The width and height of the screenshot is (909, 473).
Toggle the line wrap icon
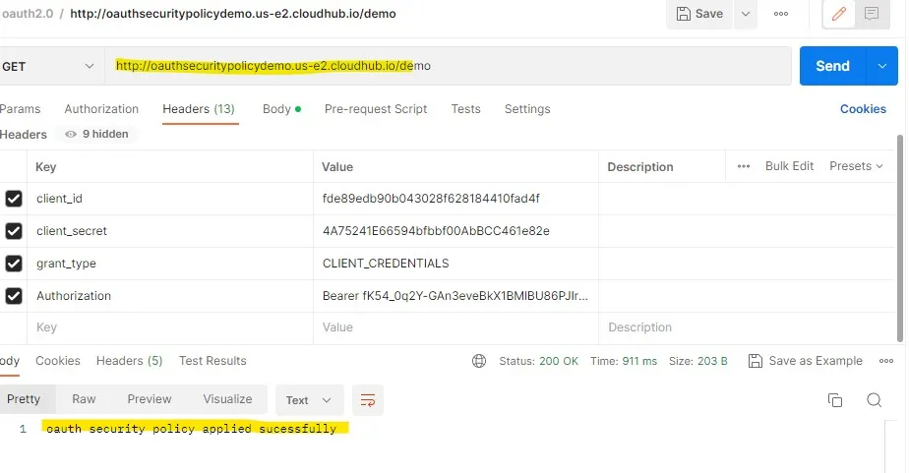[x=368, y=400]
